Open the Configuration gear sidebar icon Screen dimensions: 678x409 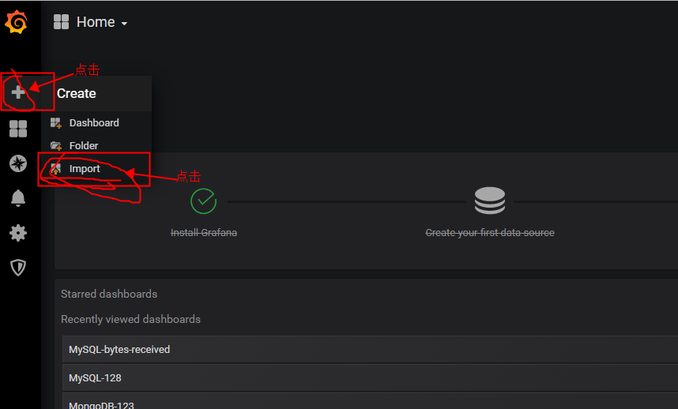[18, 233]
